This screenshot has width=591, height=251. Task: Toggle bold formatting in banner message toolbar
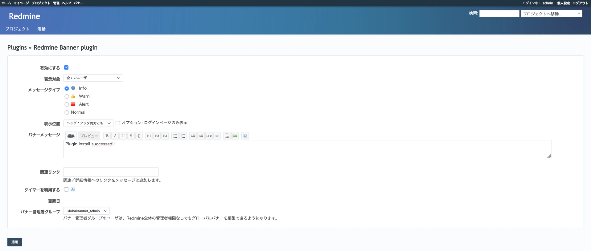tap(107, 136)
